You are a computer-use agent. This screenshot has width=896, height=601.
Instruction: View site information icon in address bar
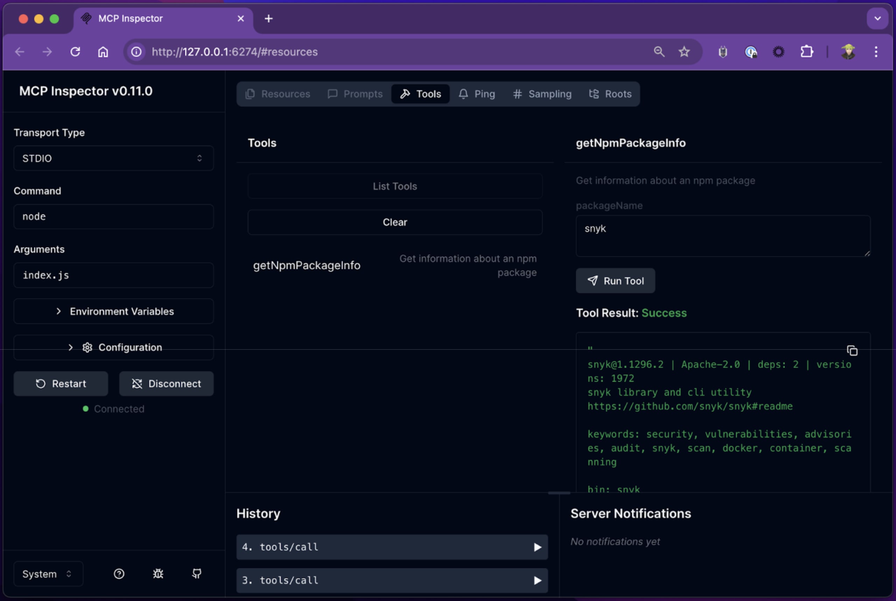[x=136, y=52]
